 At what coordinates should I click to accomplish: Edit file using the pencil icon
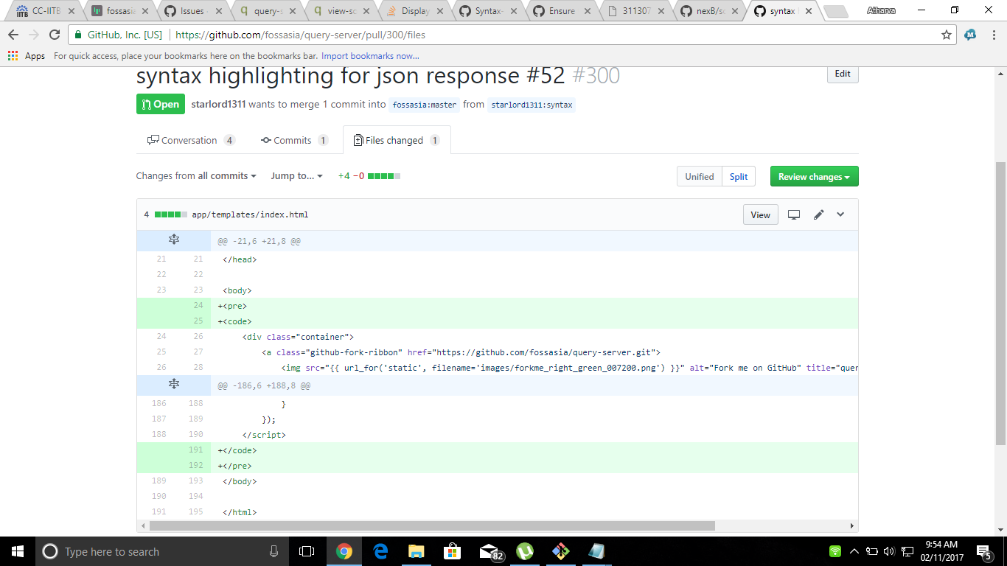coord(818,214)
